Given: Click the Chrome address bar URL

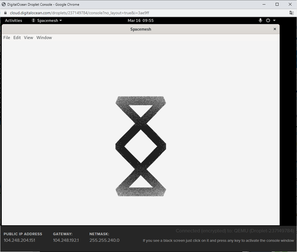Looking at the screenshot, I should pyautogui.click(x=79, y=13).
